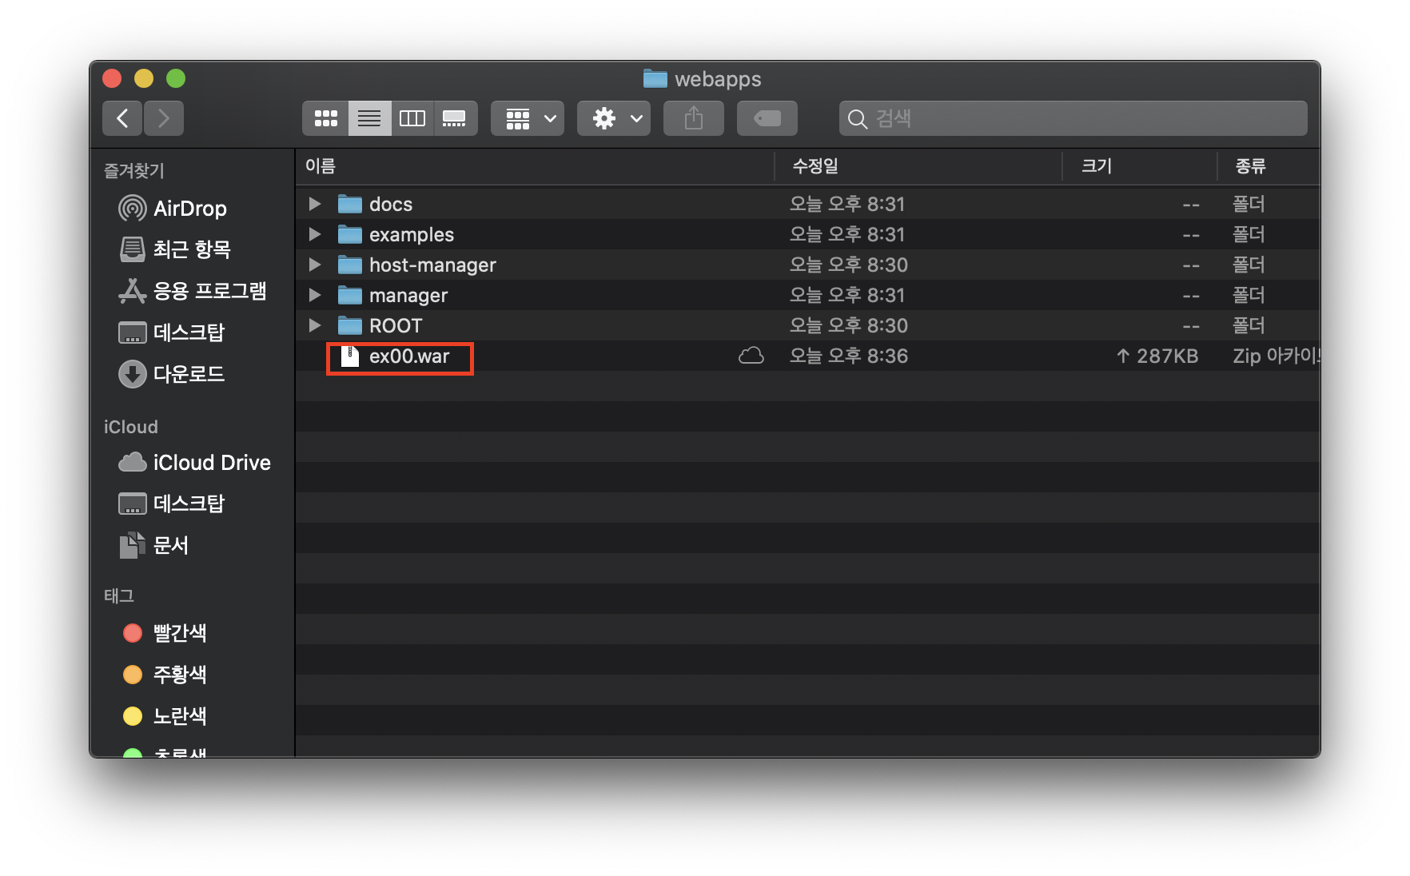Open 데스크탑 under iCloud

(171, 504)
